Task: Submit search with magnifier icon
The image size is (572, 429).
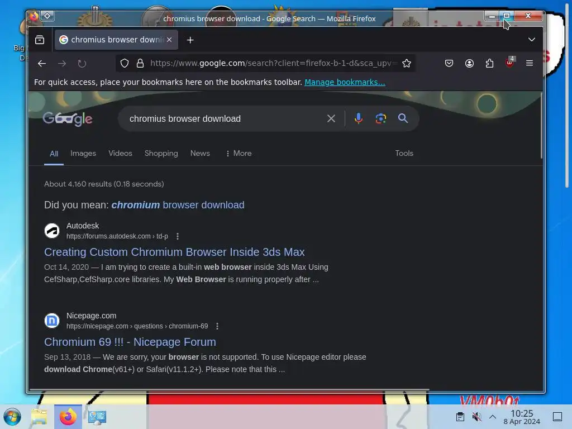Action: click(x=403, y=118)
